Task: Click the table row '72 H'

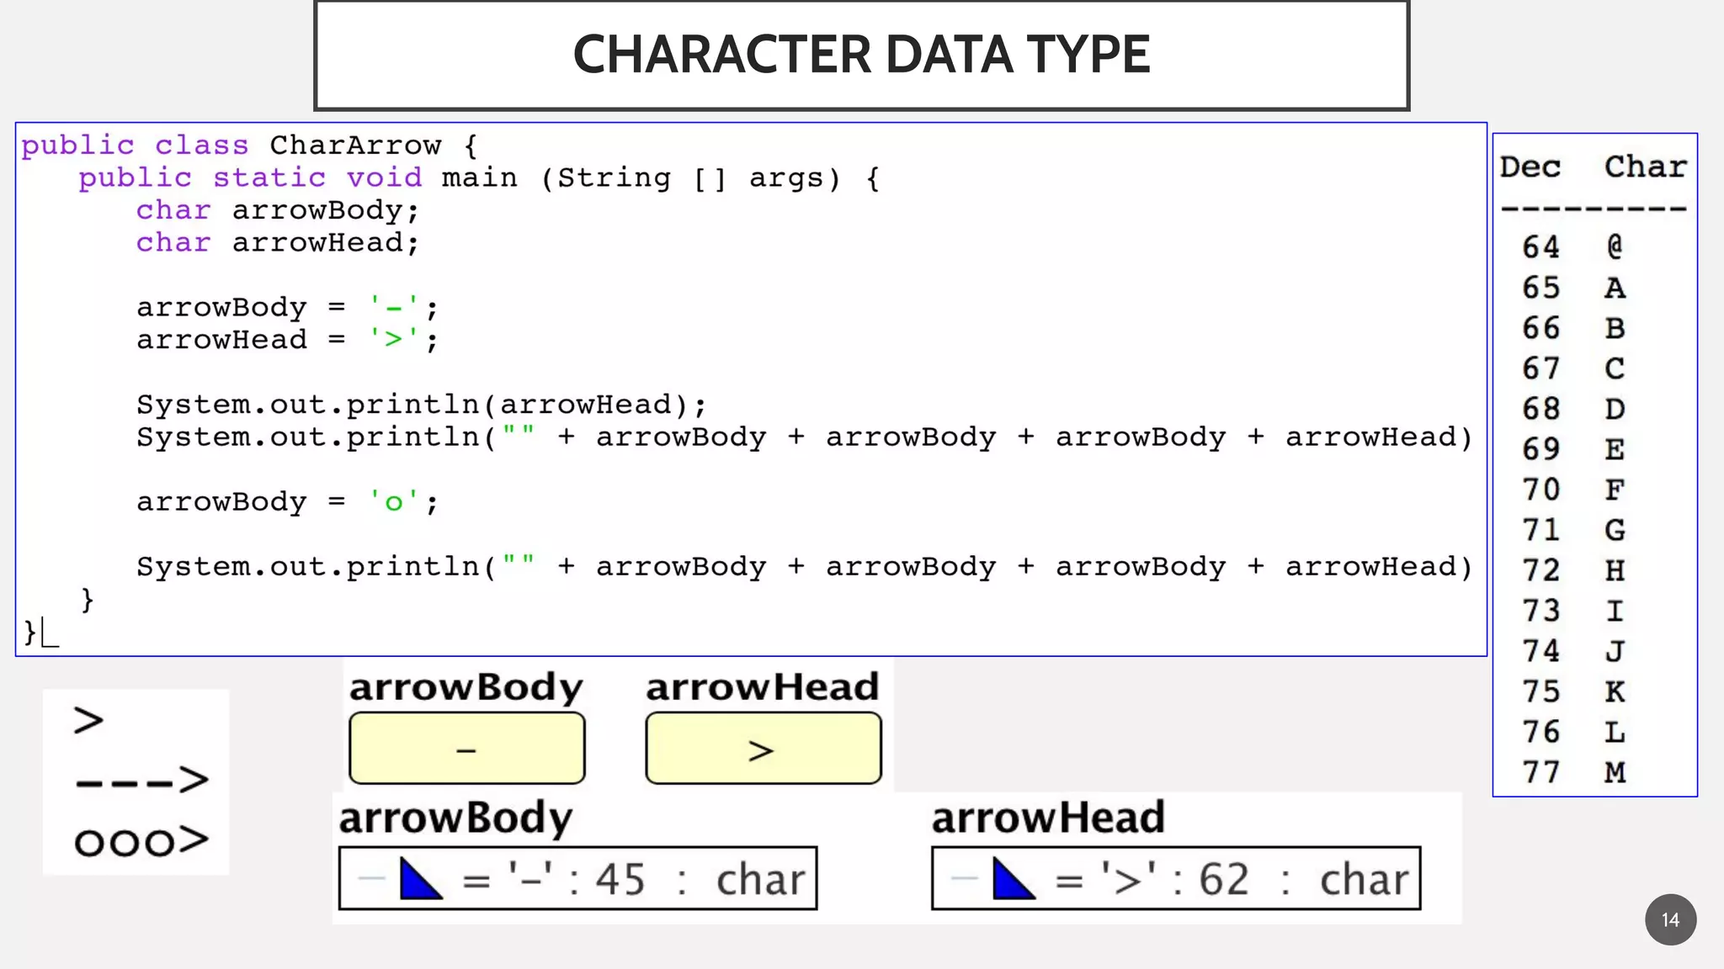Action: [x=1572, y=570]
